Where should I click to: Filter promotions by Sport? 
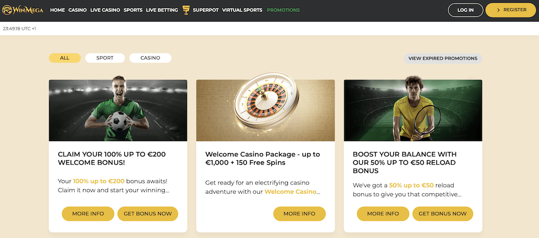pos(105,58)
